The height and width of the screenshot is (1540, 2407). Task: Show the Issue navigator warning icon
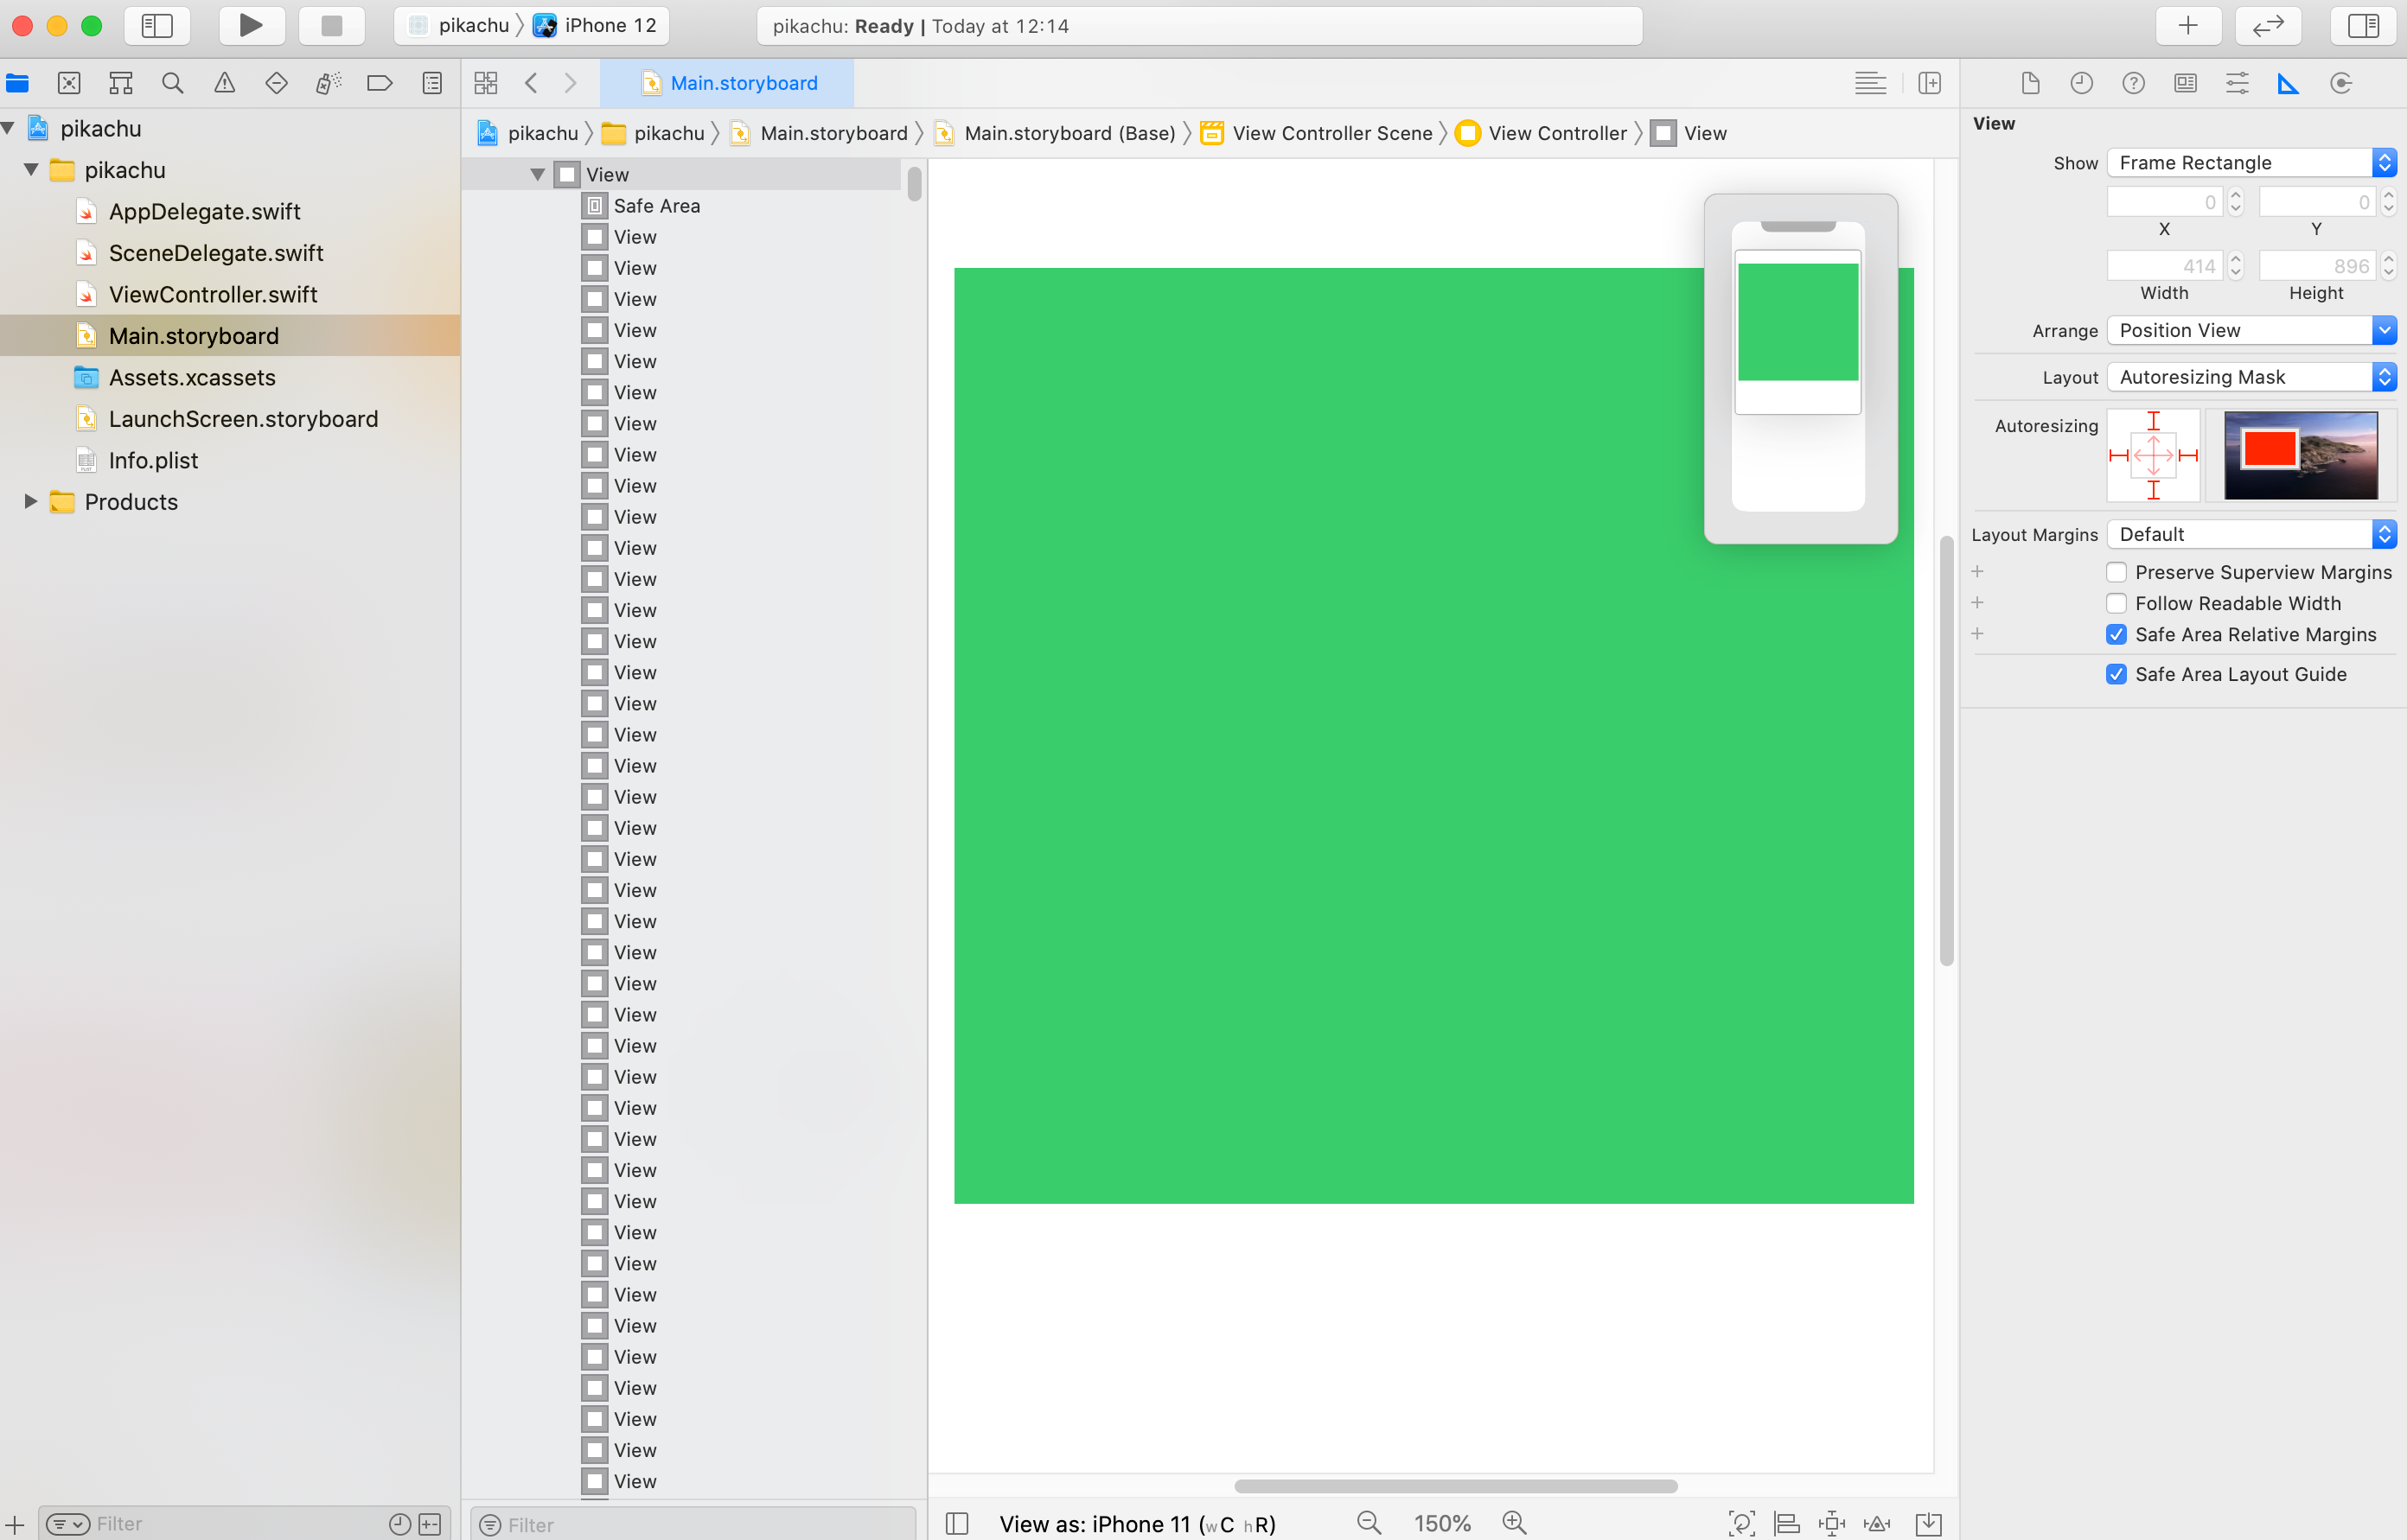tap(224, 83)
